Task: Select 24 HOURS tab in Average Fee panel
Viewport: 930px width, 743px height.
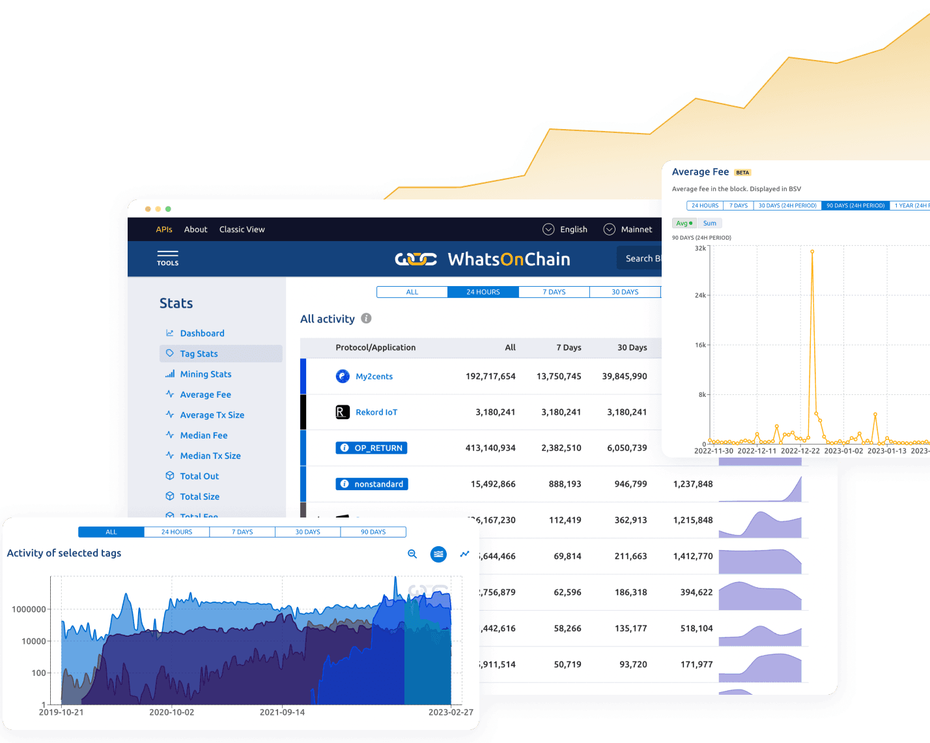Action: click(x=705, y=205)
